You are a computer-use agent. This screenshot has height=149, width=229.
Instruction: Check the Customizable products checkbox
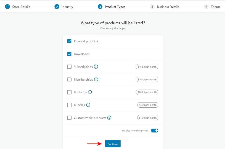[69, 118]
